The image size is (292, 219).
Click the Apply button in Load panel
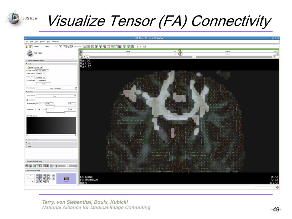pyautogui.click(x=44, y=84)
